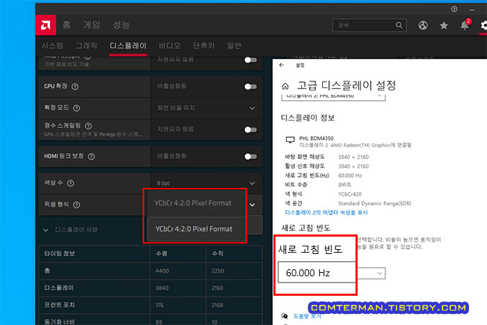Viewport: 487px width, 325px height.
Task: Open the 게임 tab
Action: click(x=92, y=25)
